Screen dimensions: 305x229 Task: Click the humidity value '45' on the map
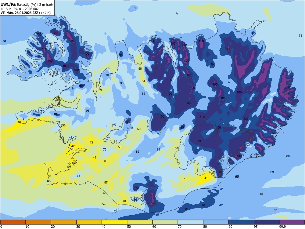click(39, 120)
